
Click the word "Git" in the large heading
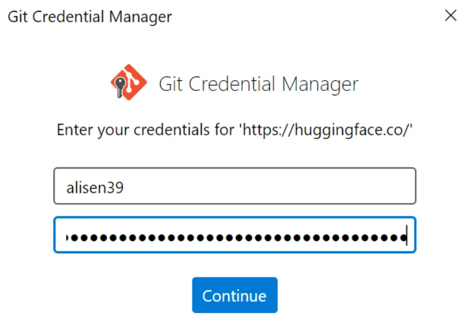(170, 84)
